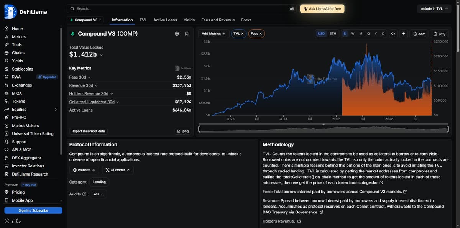The image size is (460, 228).
Task: Remove the TVL metric chip
Action: pyautogui.click(x=242, y=34)
